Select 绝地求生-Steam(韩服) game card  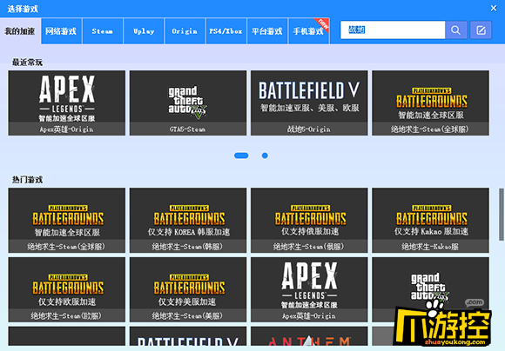pyautogui.click(x=188, y=221)
